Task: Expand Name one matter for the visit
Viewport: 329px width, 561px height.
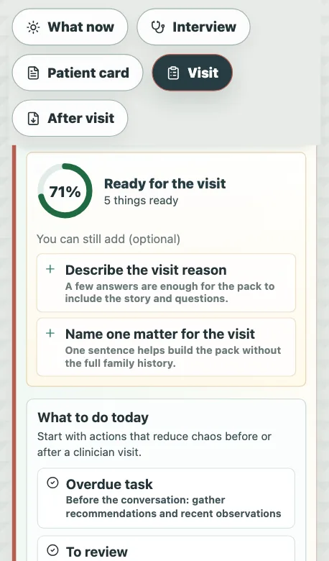Action: tap(166, 347)
